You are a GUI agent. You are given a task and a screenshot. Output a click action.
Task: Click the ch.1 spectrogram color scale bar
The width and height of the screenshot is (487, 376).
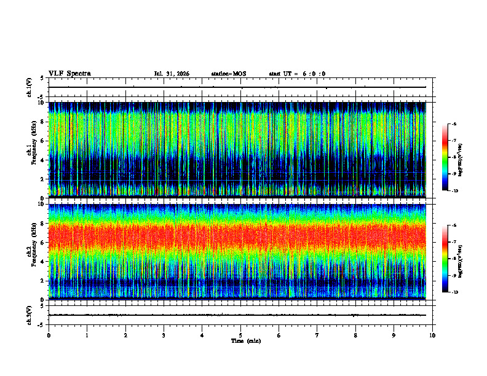(x=445, y=157)
